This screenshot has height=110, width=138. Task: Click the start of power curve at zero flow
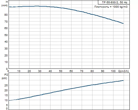pos(9,100)
